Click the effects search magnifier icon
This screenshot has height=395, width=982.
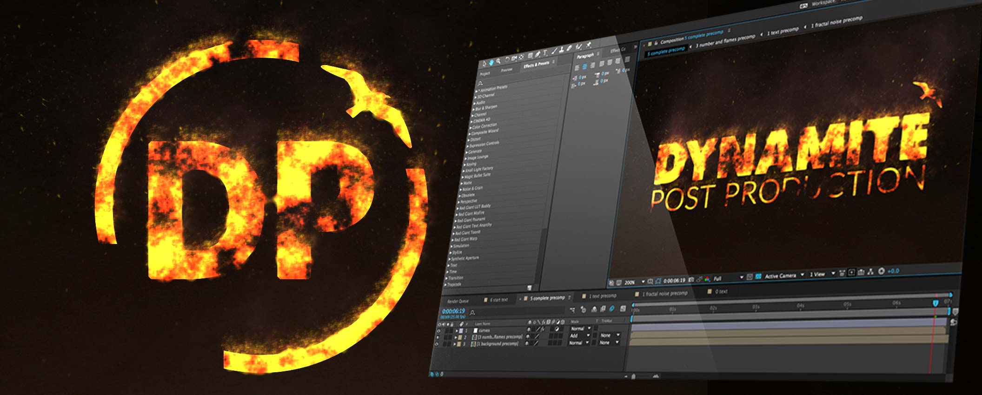480,84
